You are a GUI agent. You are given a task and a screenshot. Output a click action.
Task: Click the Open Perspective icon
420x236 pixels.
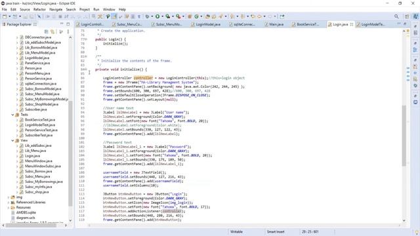[x=407, y=16]
